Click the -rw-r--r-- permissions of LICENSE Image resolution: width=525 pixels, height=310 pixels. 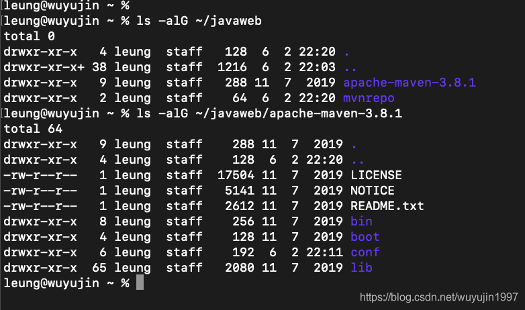40,175
